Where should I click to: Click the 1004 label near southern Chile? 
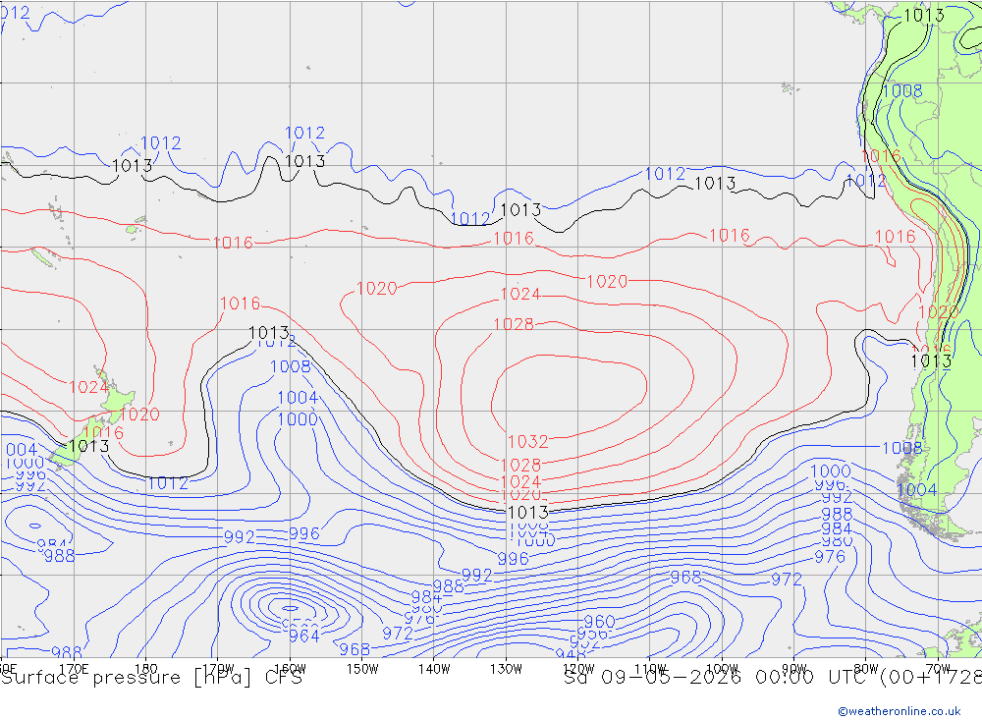(917, 490)
